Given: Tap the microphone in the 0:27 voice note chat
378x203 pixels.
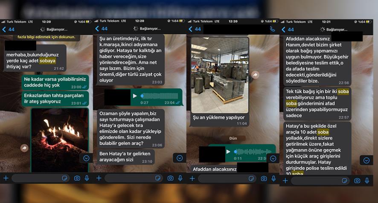Looking at the screenshot, I should [x=180, y=178].
